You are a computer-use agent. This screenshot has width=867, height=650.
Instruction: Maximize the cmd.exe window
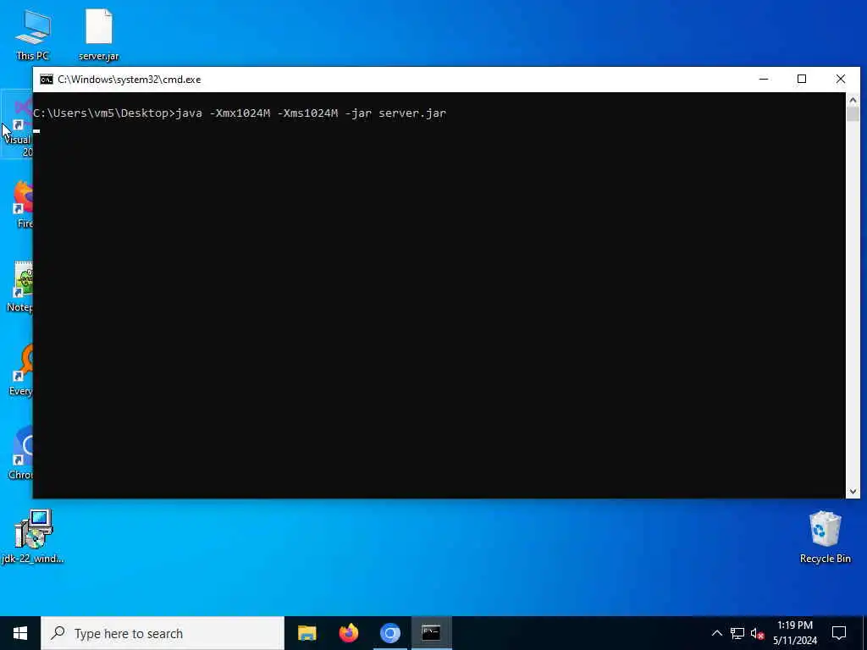(x=802, y=79)
